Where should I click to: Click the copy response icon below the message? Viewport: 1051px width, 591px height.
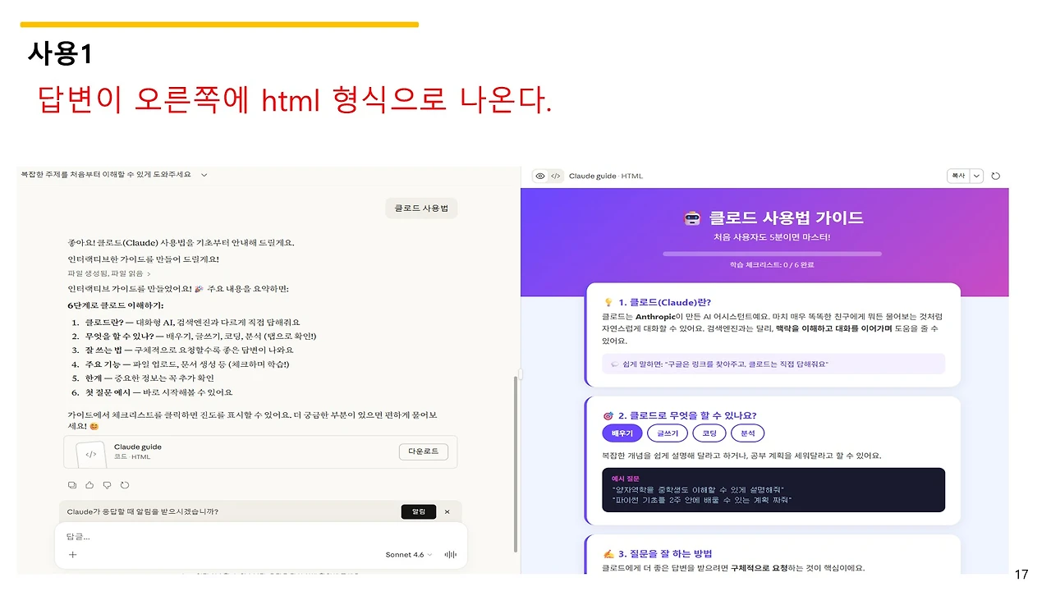[x=72, y=484]
